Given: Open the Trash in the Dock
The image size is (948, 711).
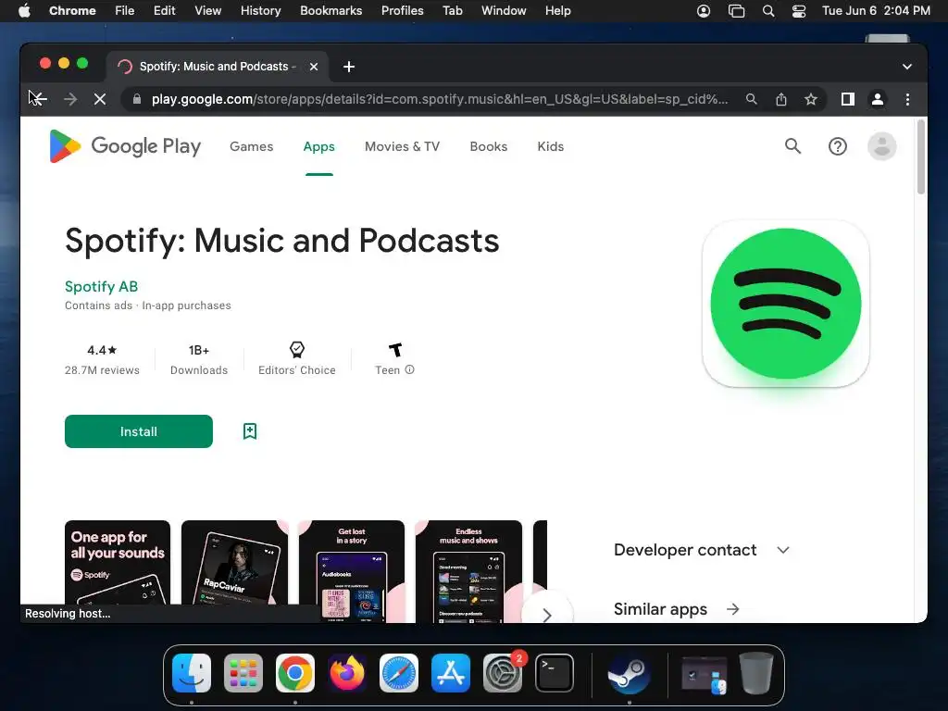Looking at the screenshot, I should (x=755, y=673).
